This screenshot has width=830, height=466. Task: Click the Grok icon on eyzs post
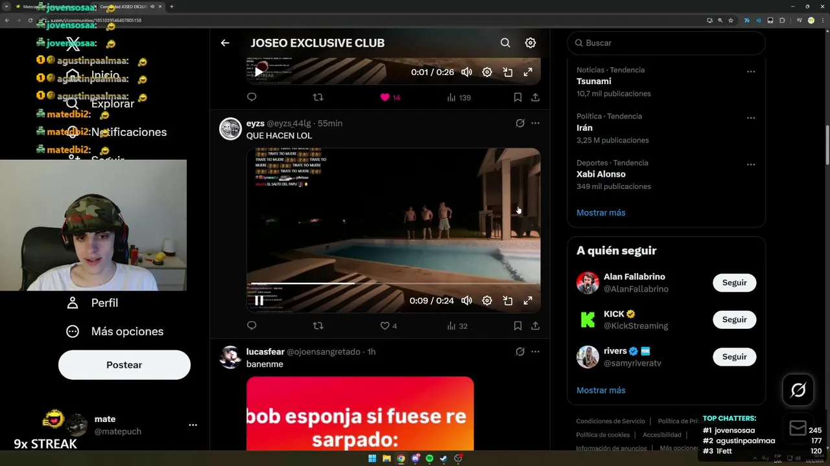pyautogui.click(x=520, y=123)
